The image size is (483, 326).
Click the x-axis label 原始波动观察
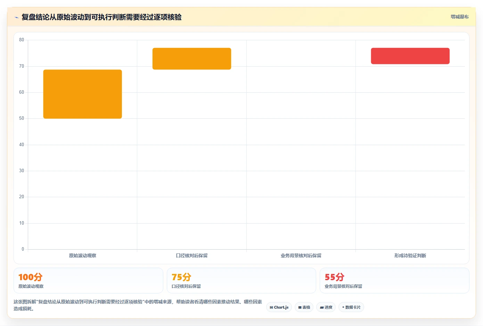click(83, 256)
